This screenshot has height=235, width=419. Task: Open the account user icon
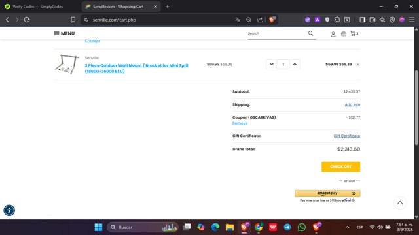tap(333, 34)
